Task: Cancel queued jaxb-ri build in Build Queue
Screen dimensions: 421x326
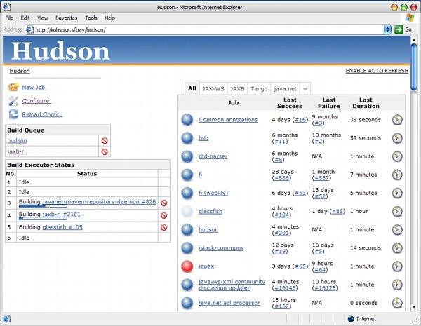Action: (x=105, y=152)
